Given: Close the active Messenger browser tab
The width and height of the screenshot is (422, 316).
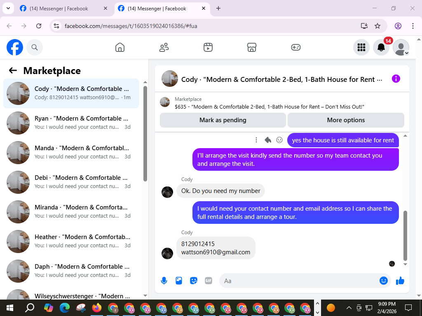Looking at the screenshot, I should [204, 8].
